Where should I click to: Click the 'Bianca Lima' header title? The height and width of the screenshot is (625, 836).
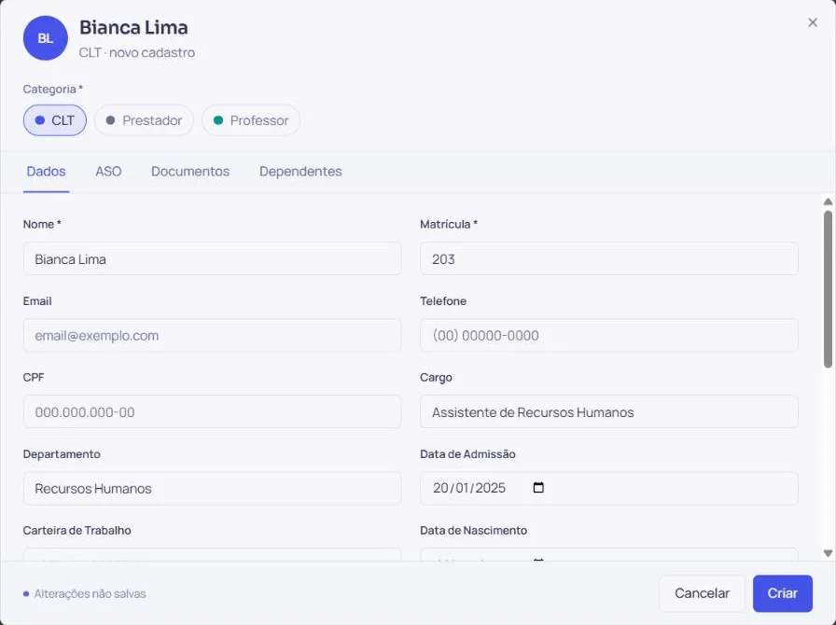[x=133, y=27]
